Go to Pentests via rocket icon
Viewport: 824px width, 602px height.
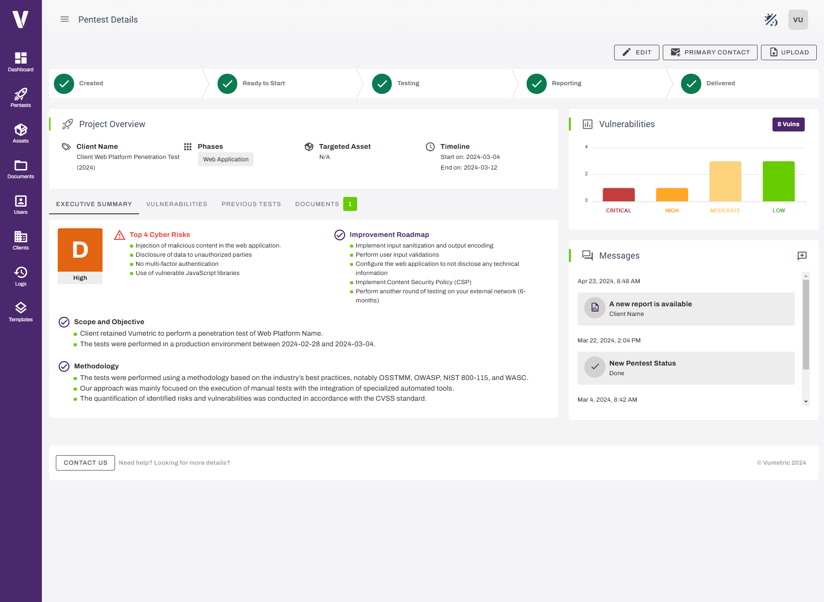21,98
